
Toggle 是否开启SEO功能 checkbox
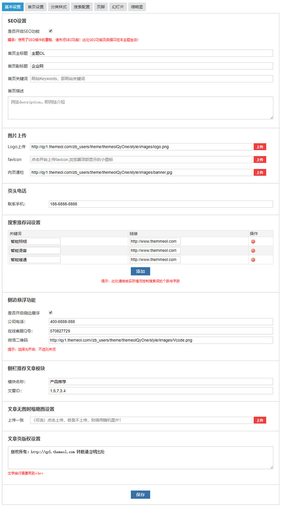51,31
